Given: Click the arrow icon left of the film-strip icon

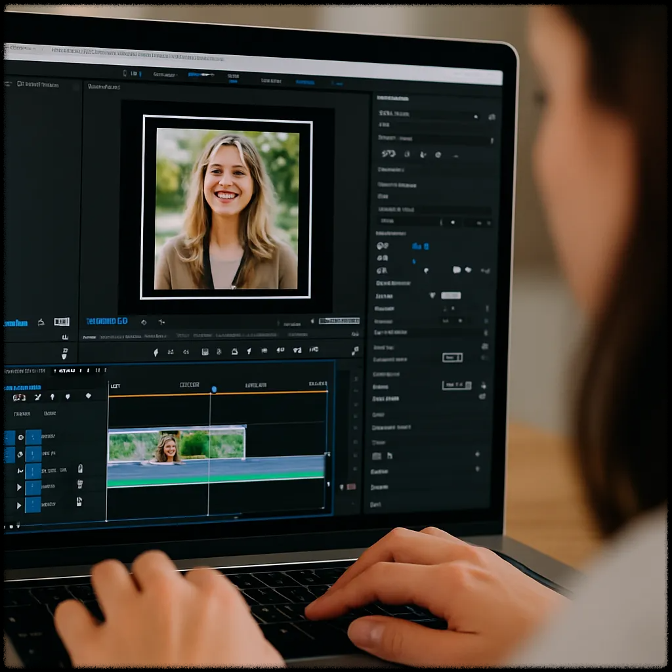Looking at the screenshot, I should pos(41,322).
